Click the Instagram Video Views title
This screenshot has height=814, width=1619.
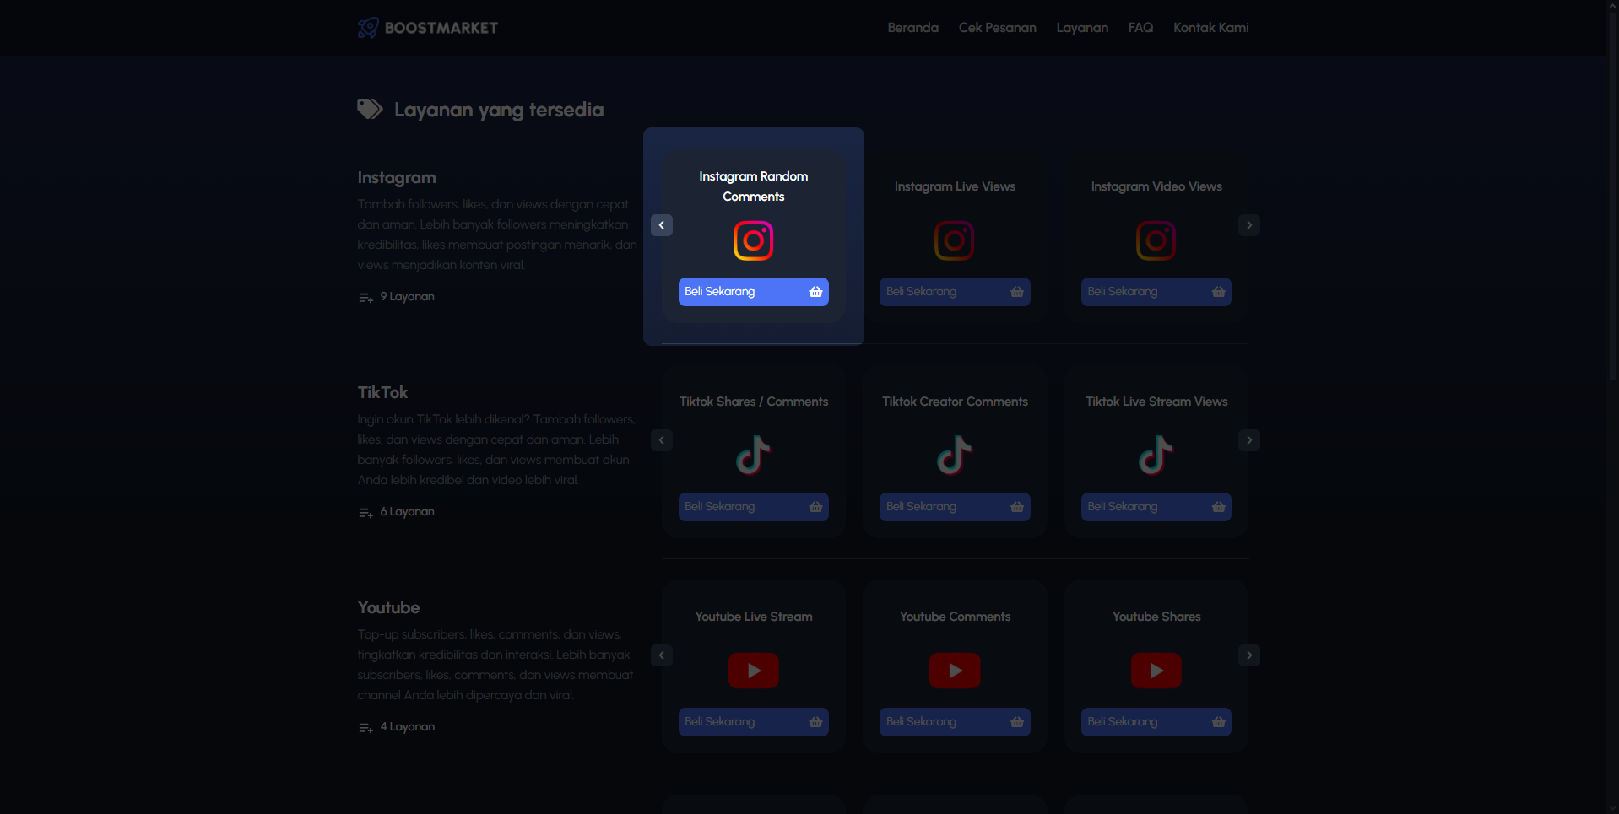coord(1156,186)
